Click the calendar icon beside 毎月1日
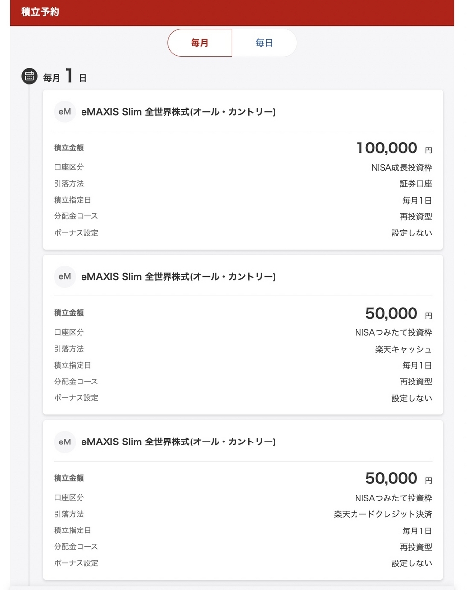 pos(29,76)
